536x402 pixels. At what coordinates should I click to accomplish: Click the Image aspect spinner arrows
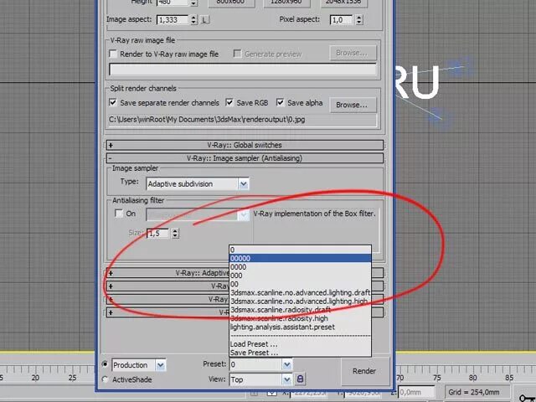[x=193, y=20]
